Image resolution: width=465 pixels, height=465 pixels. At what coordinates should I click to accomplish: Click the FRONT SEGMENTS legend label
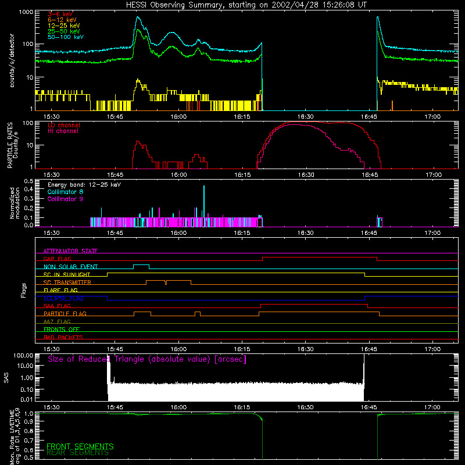[x=80, y=446]
